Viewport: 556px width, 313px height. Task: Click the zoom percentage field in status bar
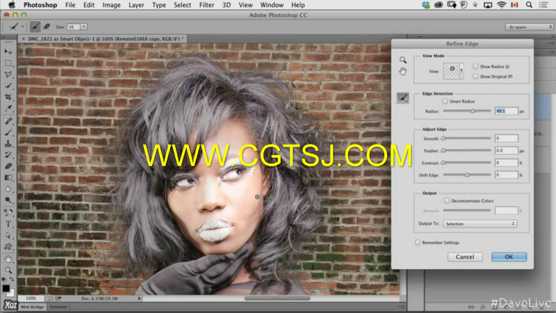pos(31,298)
